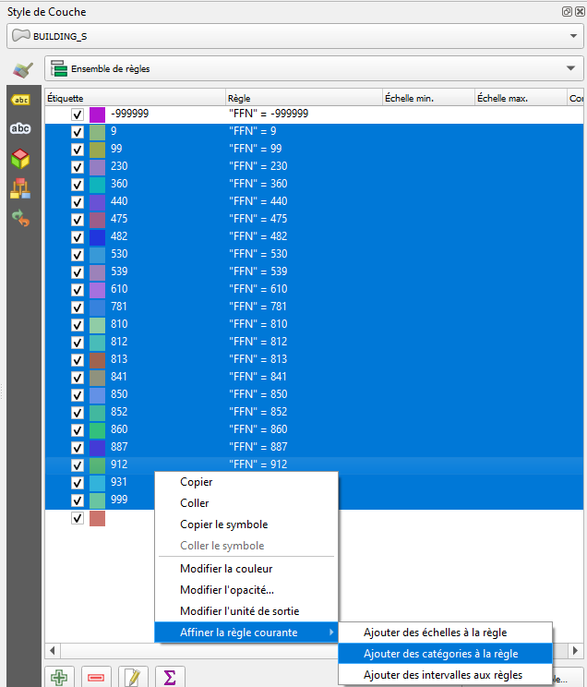587x687 pixels.
Task: Toggle checkbox for rule 887
Action: point(78,448)
